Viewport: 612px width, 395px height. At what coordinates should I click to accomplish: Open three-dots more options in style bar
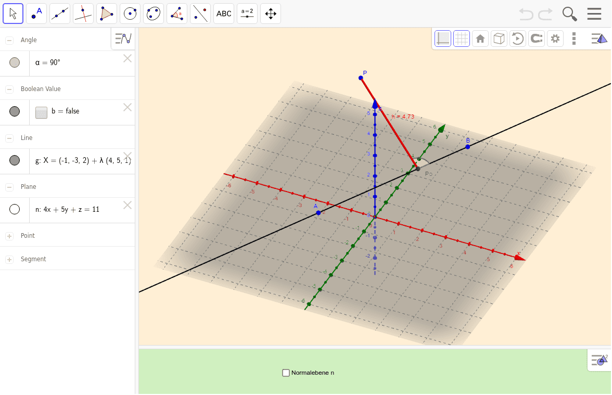pos(573,39)
